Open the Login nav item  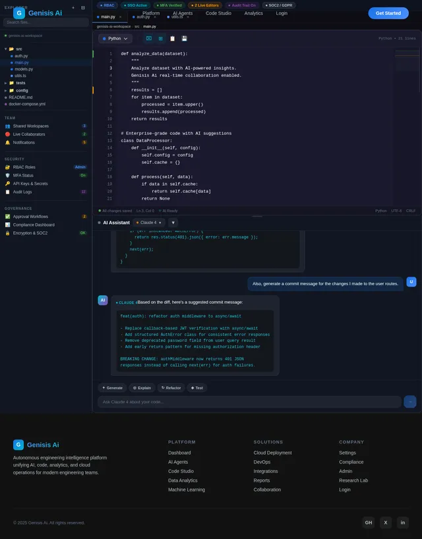click(282, 13)
